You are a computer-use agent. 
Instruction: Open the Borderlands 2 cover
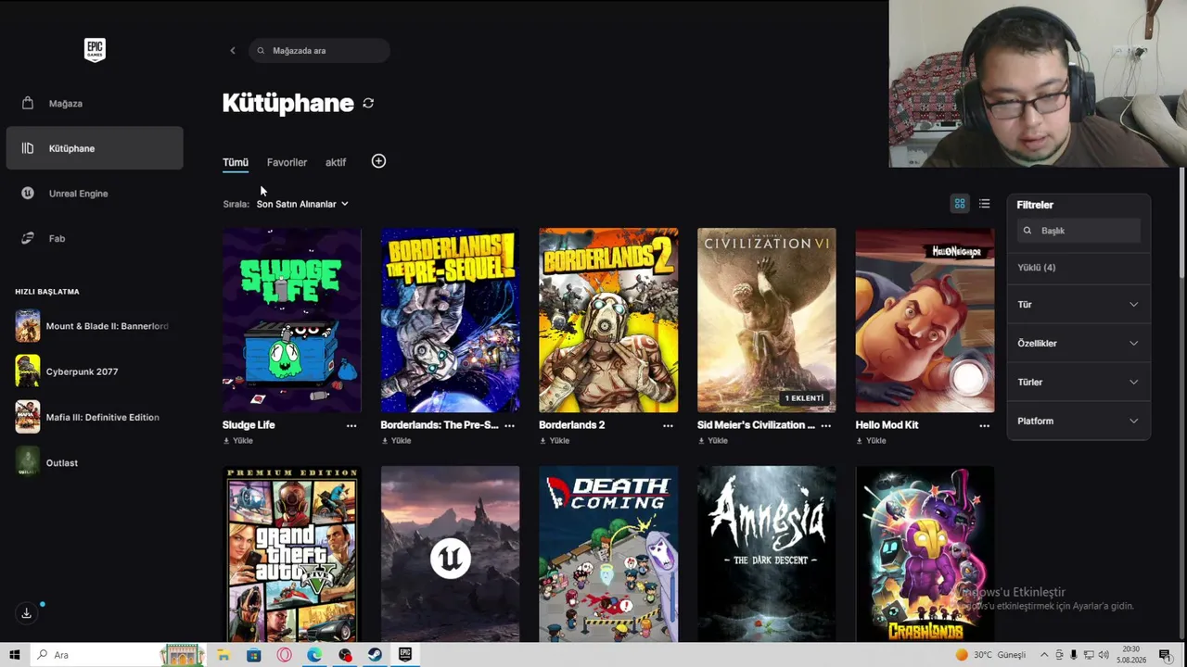pos(608,320)
